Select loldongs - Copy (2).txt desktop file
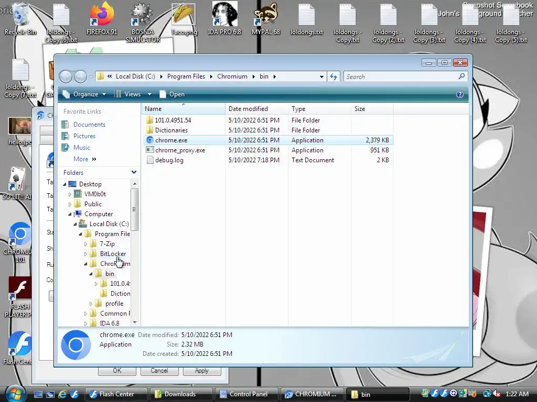The height and width of the screenshot is (402, 537). point(389,23)
